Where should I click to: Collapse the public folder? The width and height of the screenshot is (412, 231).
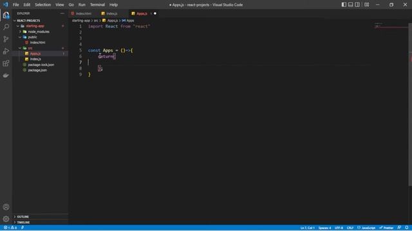pyautogui.click(x=33, y=37)
